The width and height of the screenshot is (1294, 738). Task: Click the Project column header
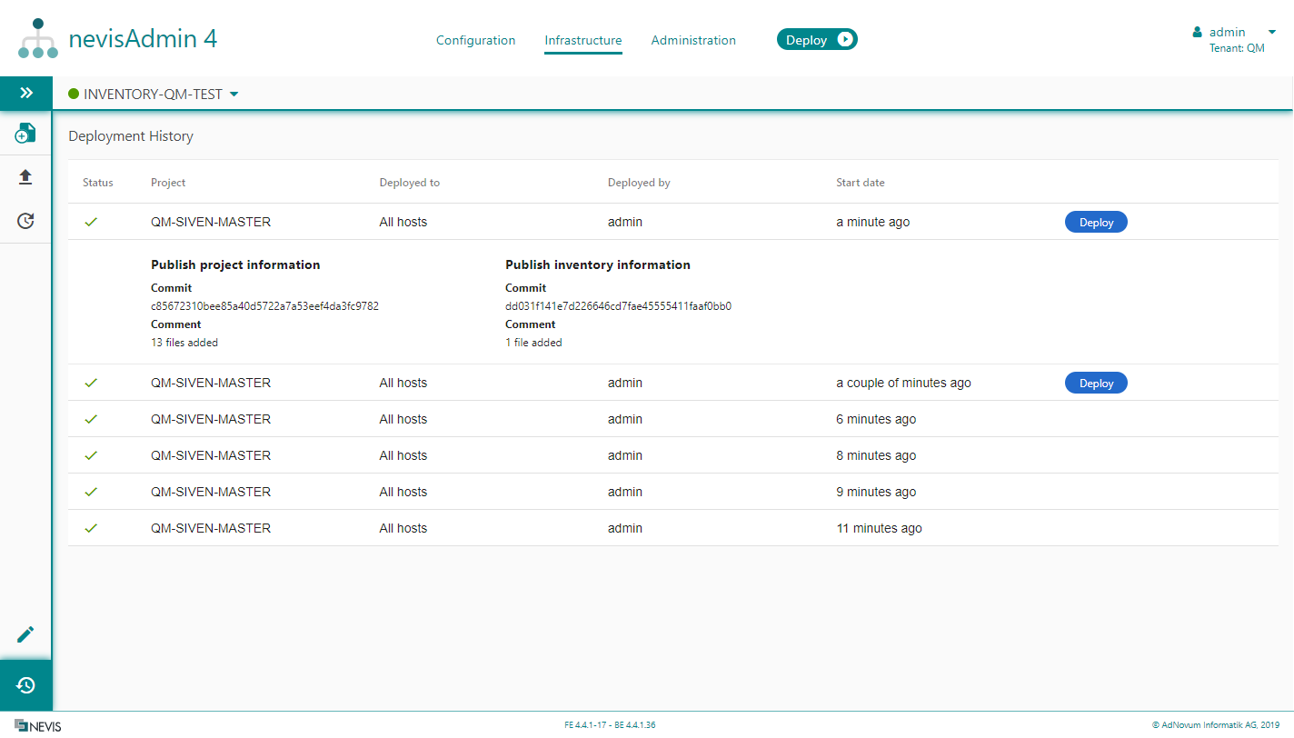[168, 183]
